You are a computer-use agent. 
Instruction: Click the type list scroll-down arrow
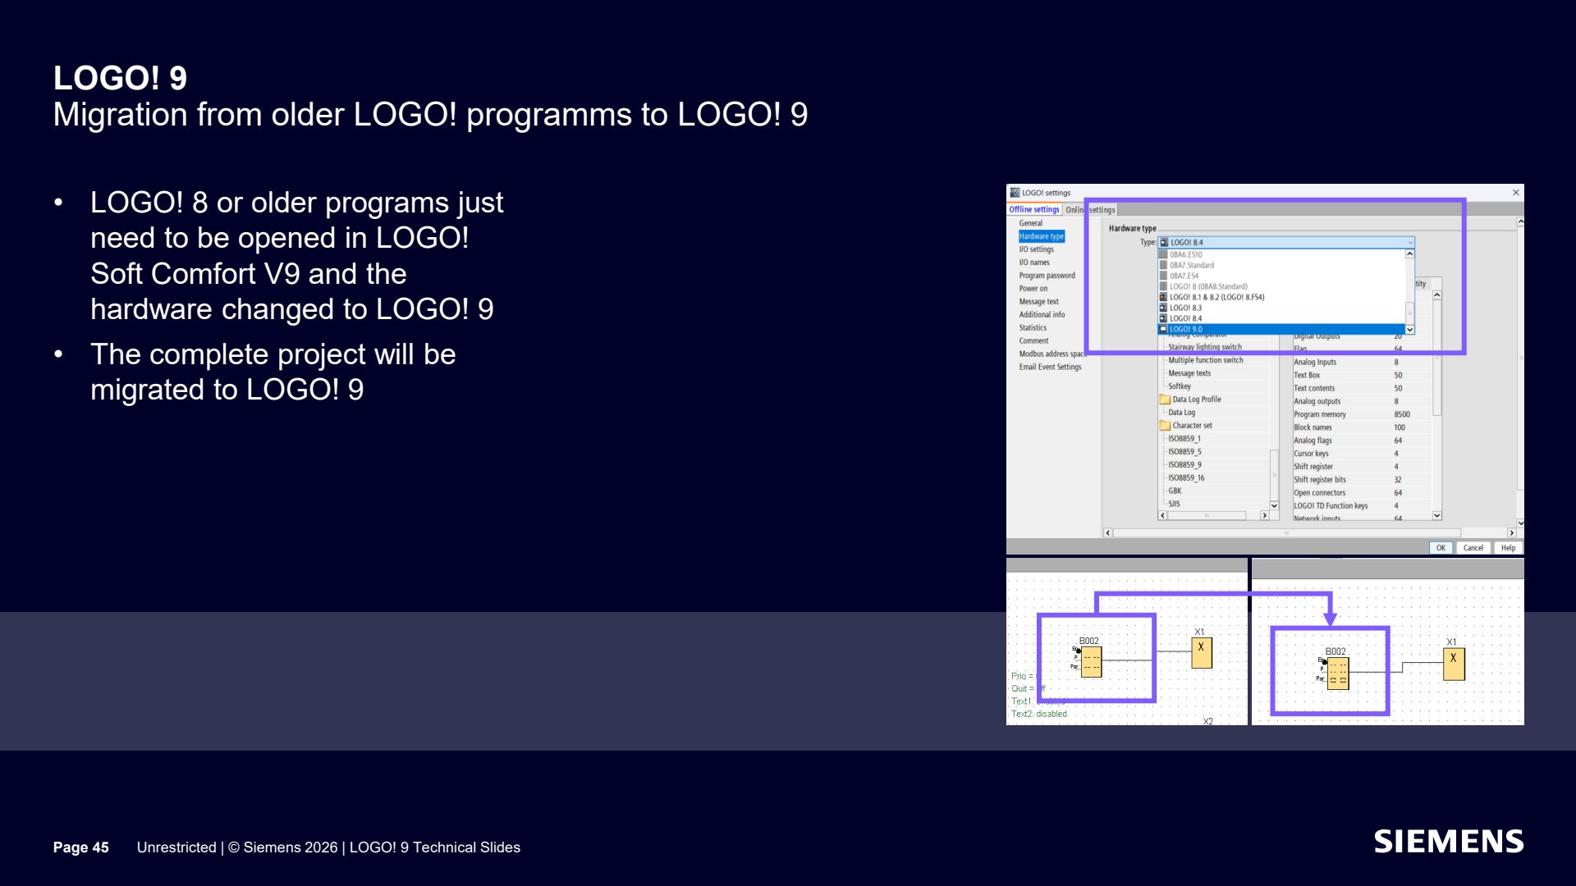coord(1410,330)
